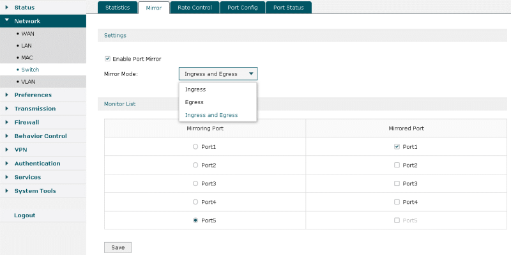This screenshot has height=255, width=511.
Task: Select Port1 as the mirroring port
Action: [195, 147]
